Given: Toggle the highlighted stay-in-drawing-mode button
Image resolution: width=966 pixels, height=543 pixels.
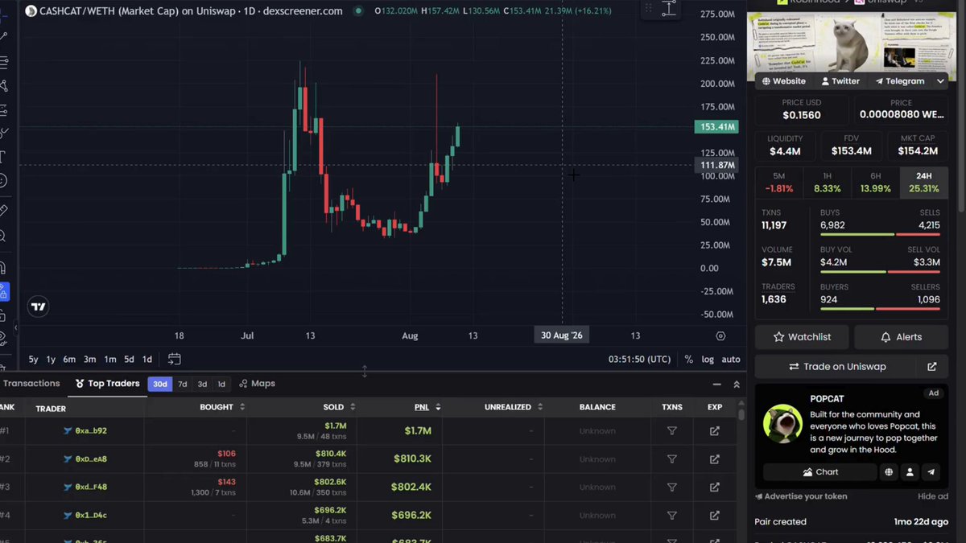Looking at the screenshot, I should (3, 292).
